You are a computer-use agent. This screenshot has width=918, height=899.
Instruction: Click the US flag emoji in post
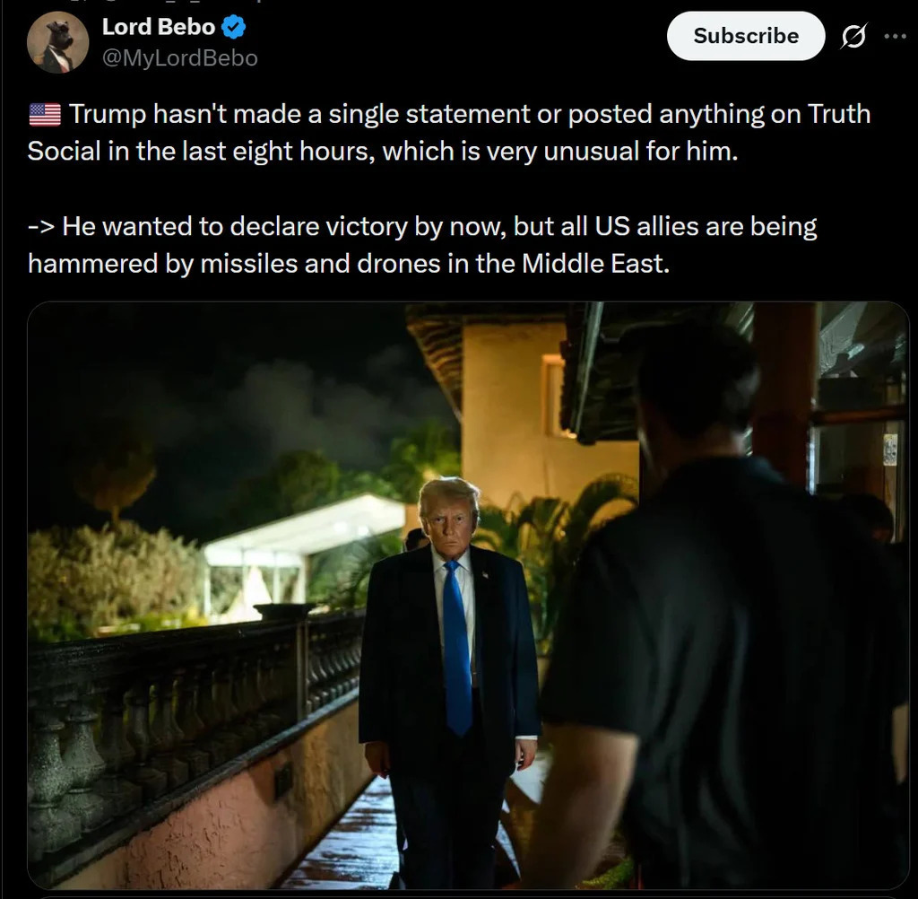pyautogui.click(x=45, y=115)
